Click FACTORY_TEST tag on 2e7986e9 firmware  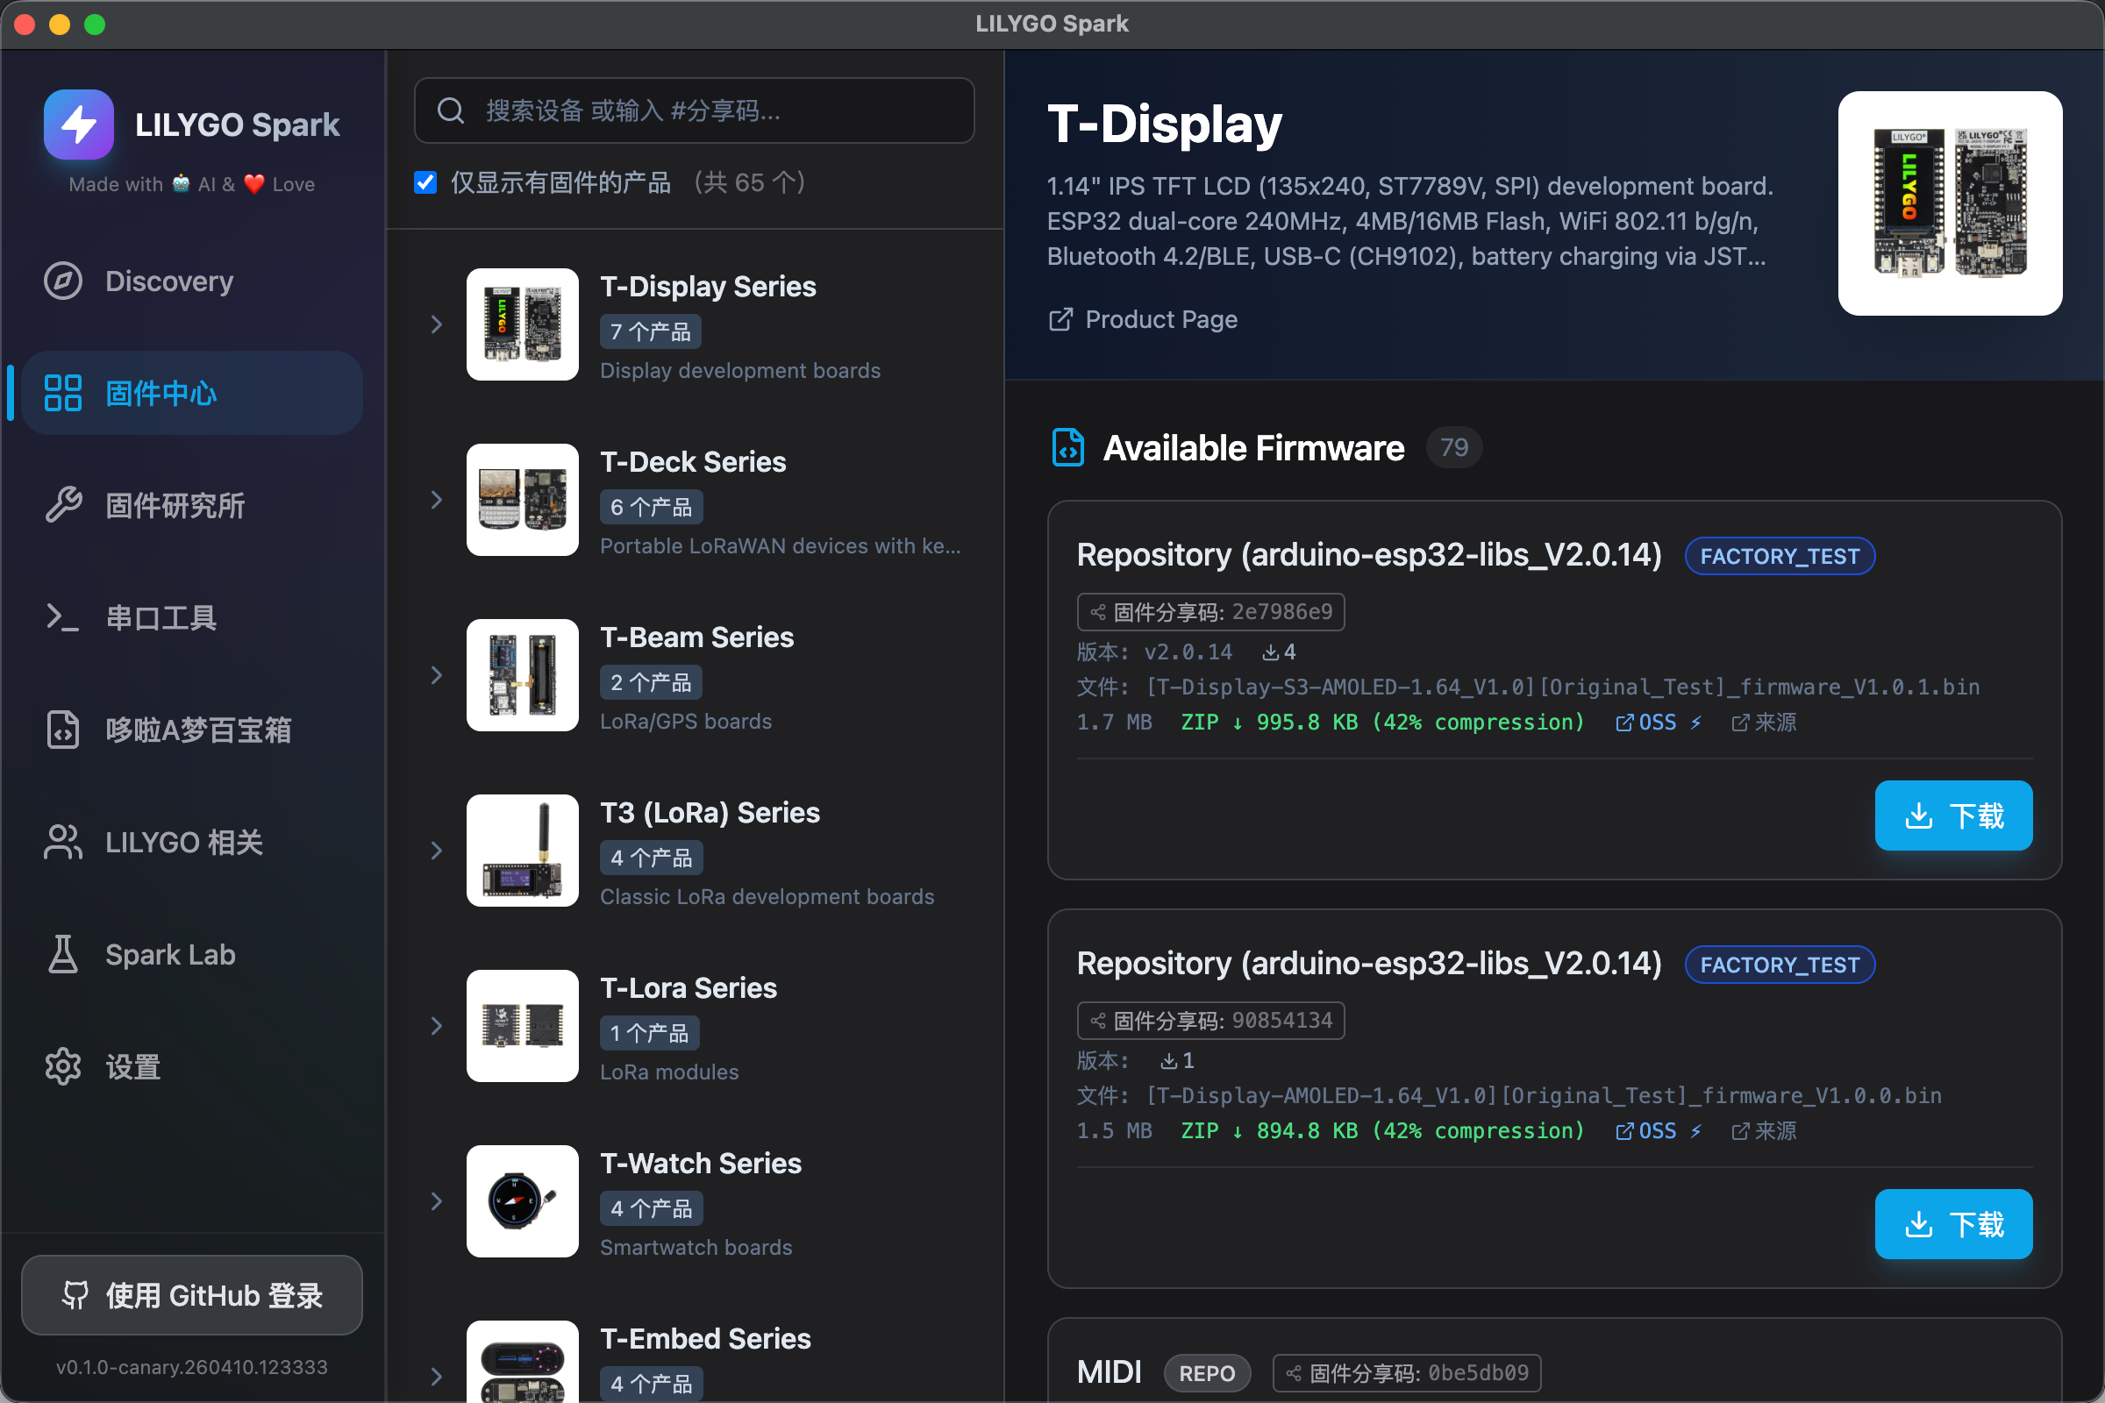point(1780,557)
